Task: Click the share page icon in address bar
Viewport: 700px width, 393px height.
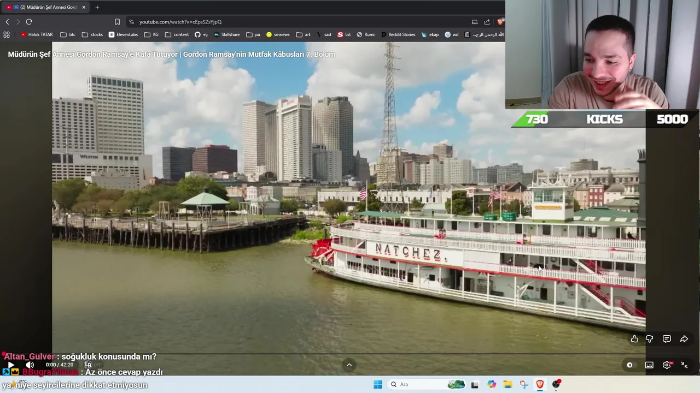Action: (487, 22)
